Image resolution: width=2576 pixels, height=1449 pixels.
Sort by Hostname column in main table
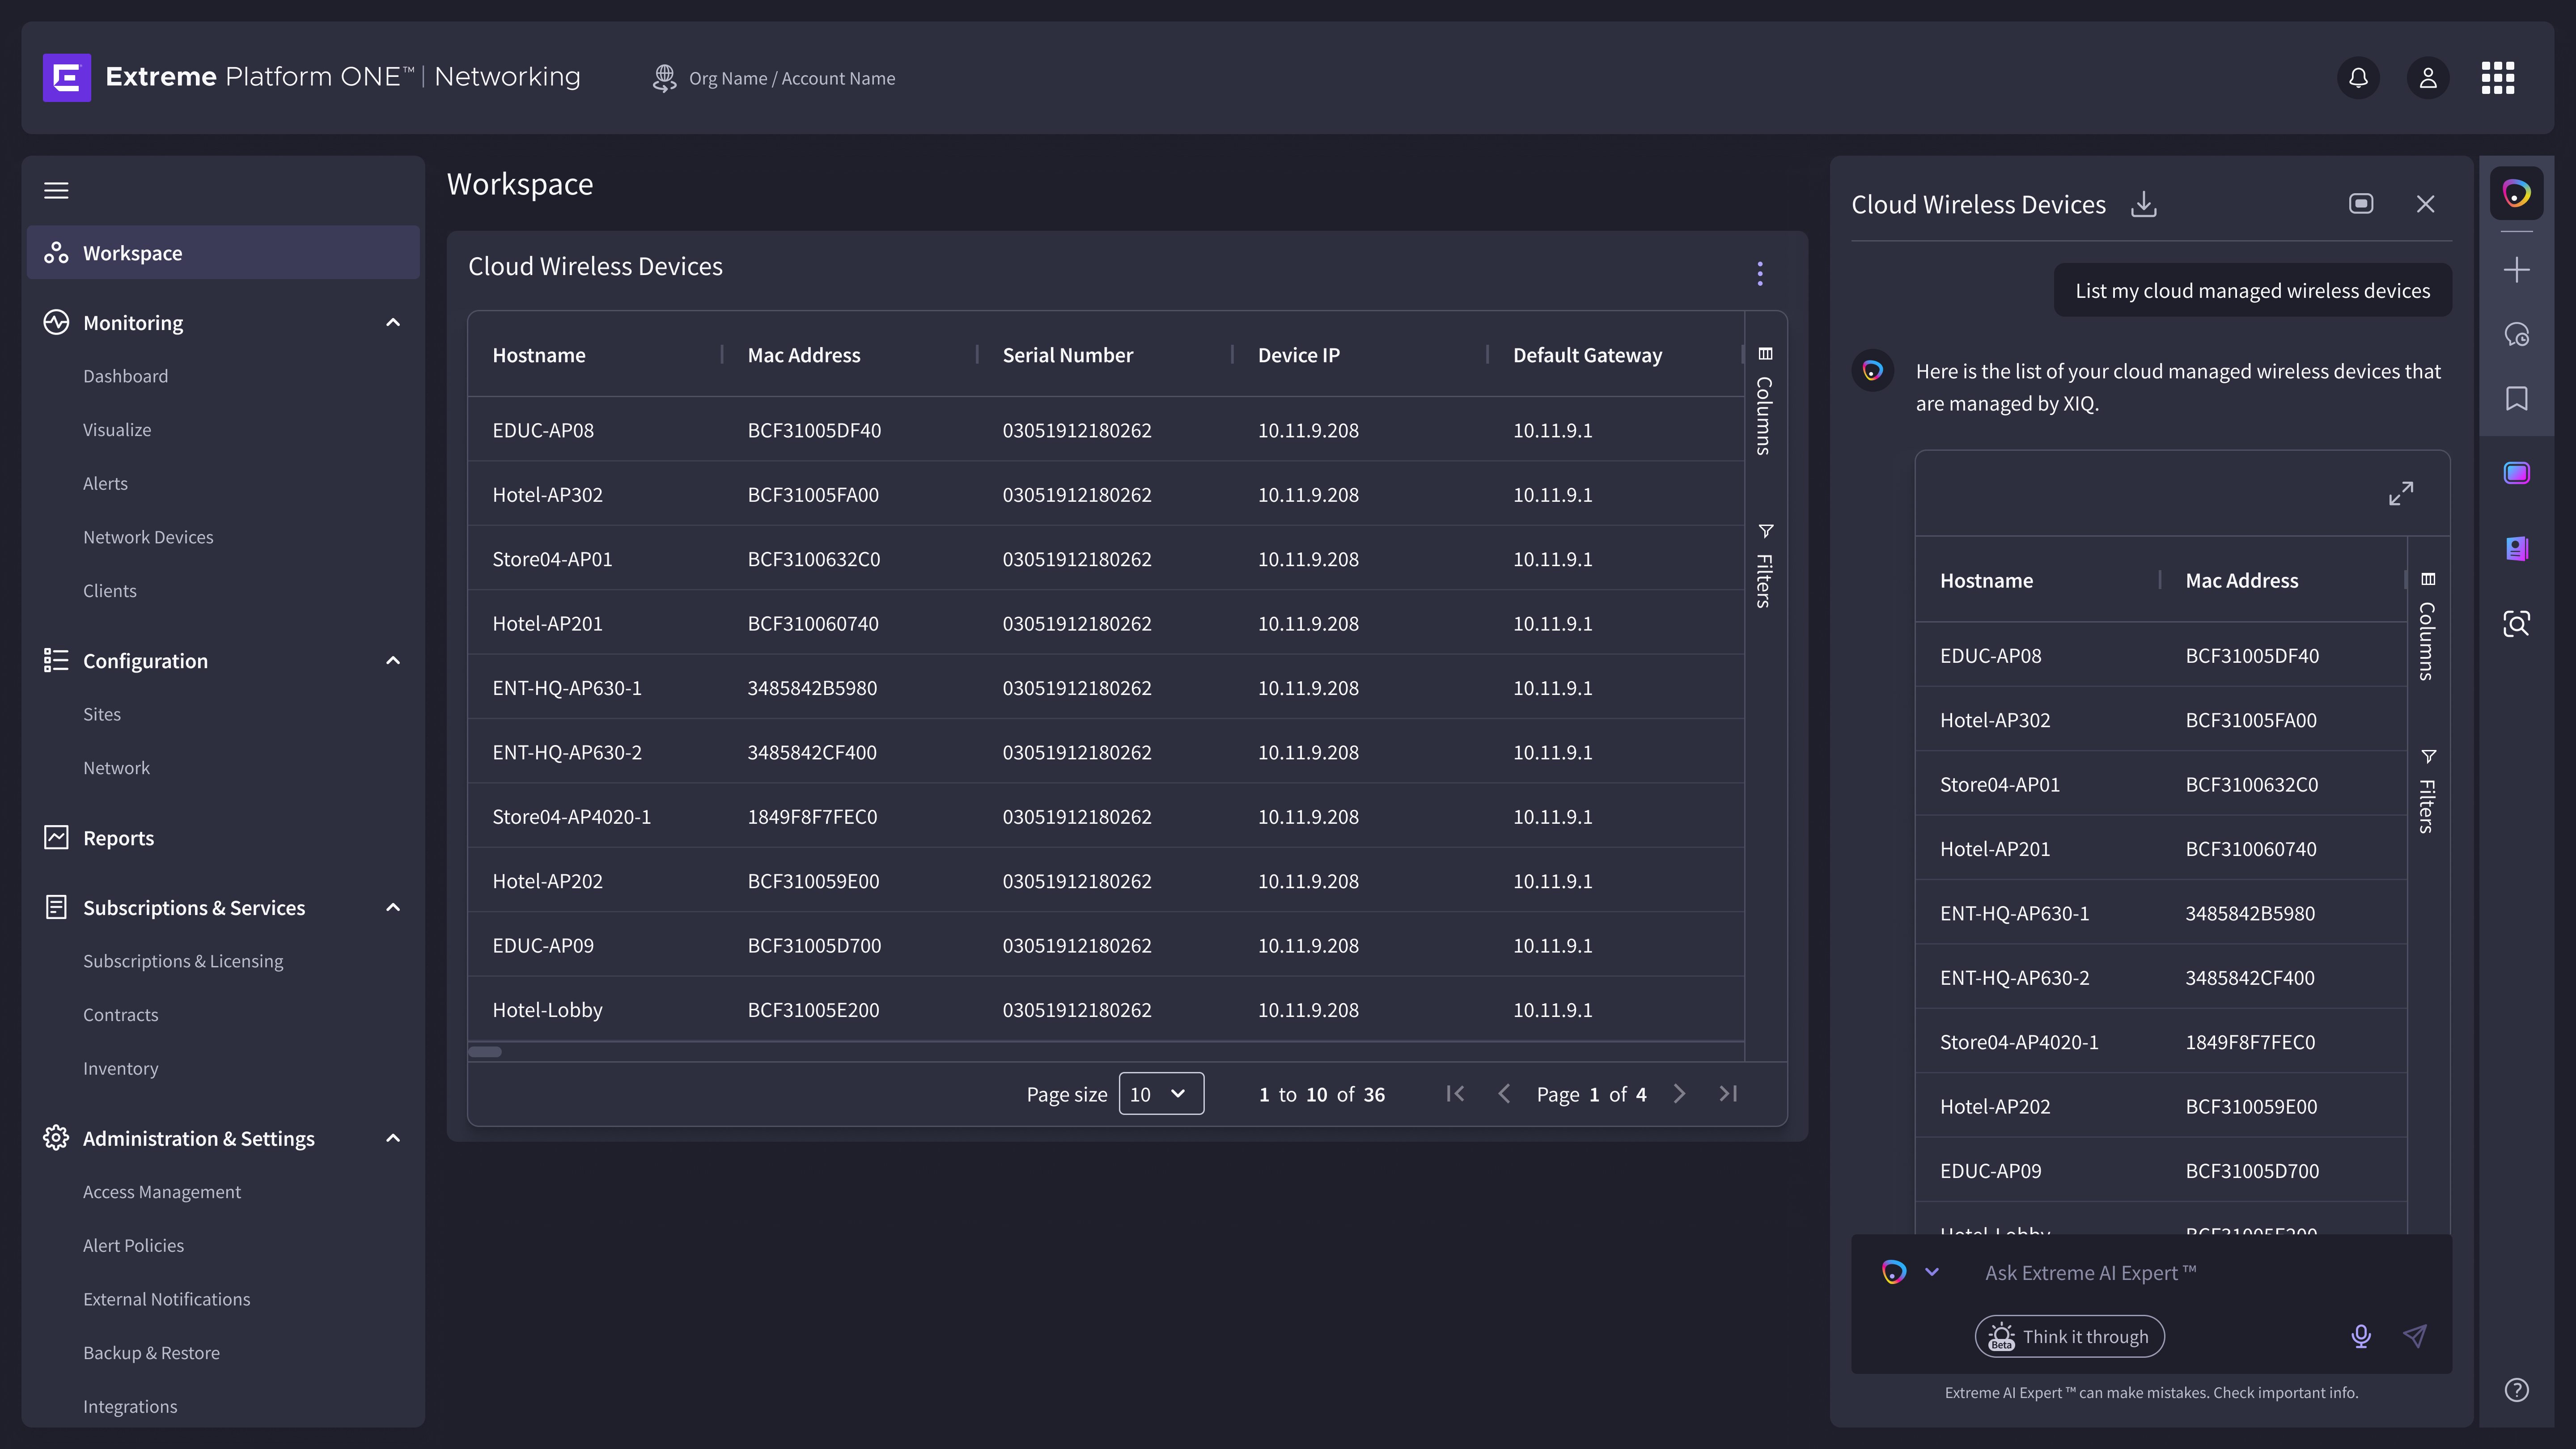[x=539, y=355]
